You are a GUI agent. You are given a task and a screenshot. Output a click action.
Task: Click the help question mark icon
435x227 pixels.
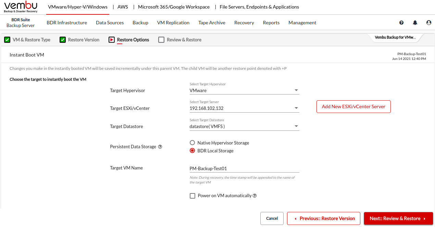(x=401, y=23)
